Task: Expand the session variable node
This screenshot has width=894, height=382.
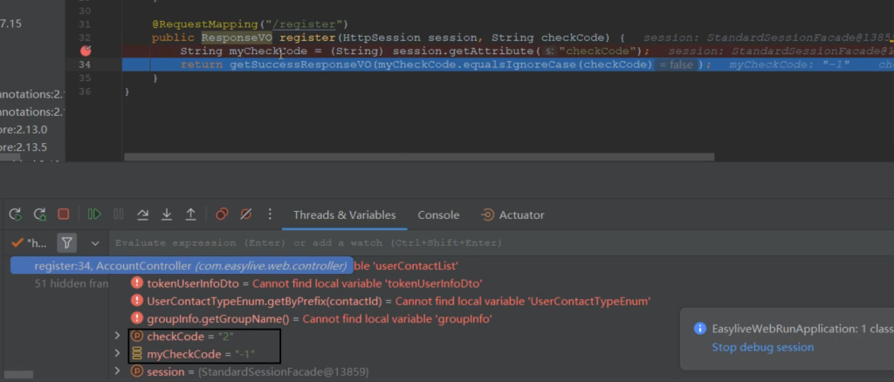Action: (x=118, y=372)
